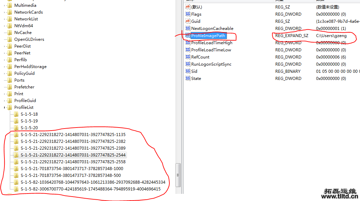This screenshot has height=201, width=360.
Task: Click the ProfileList folder icon
Action: [x=10, y=107]
